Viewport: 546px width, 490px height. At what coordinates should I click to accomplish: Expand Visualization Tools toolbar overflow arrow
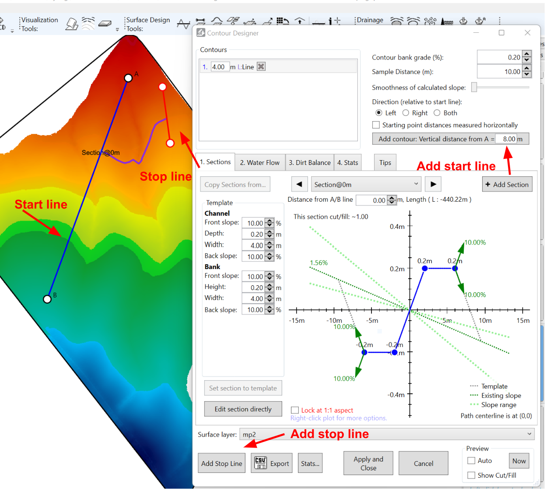pyautogui.click(x=117, y=30)
